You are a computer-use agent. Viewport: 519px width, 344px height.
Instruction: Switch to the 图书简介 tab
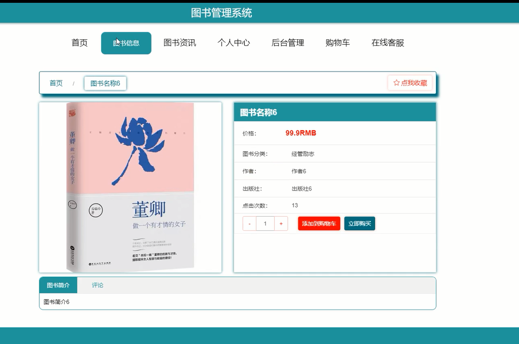[x=58, y=285]
